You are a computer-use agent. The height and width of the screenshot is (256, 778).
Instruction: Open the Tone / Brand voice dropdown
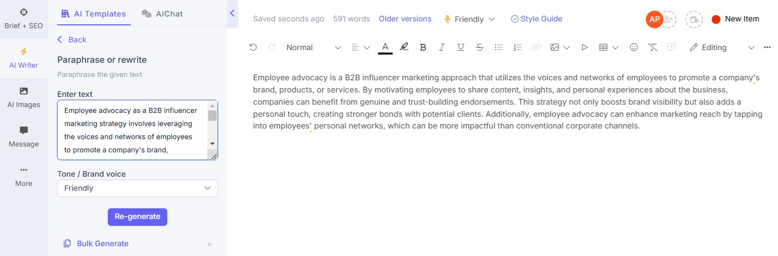(138, 188)
